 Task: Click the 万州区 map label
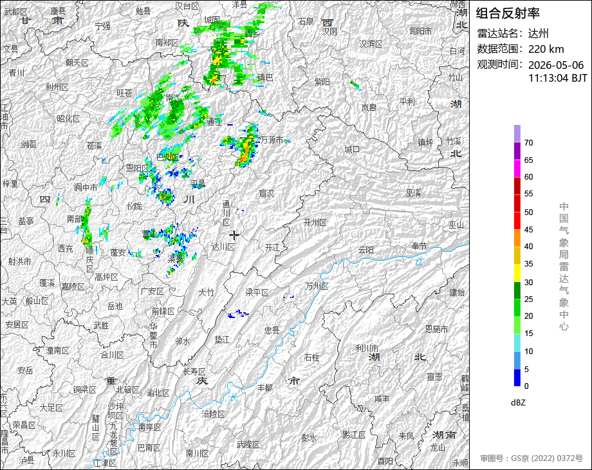point(317,286)
